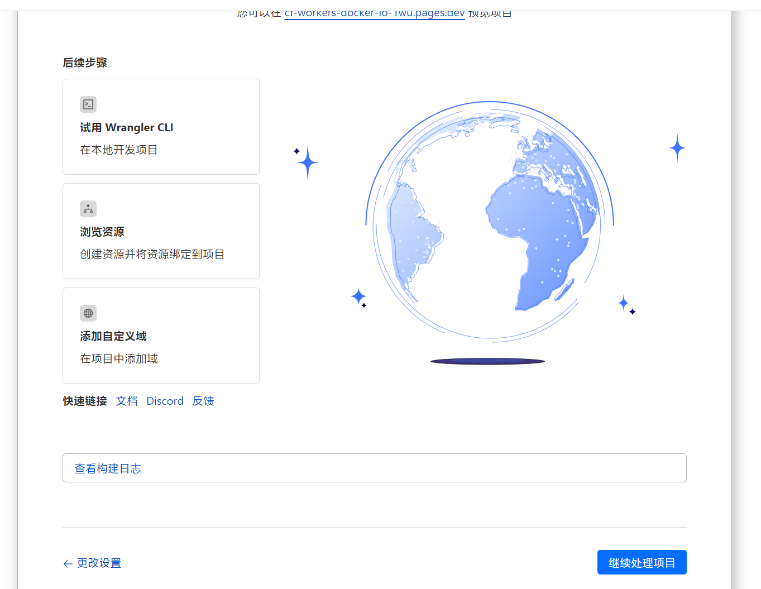
Task: Click the 创建资源并将资源绑定到项目 description
Action: [x=152, y=255]
